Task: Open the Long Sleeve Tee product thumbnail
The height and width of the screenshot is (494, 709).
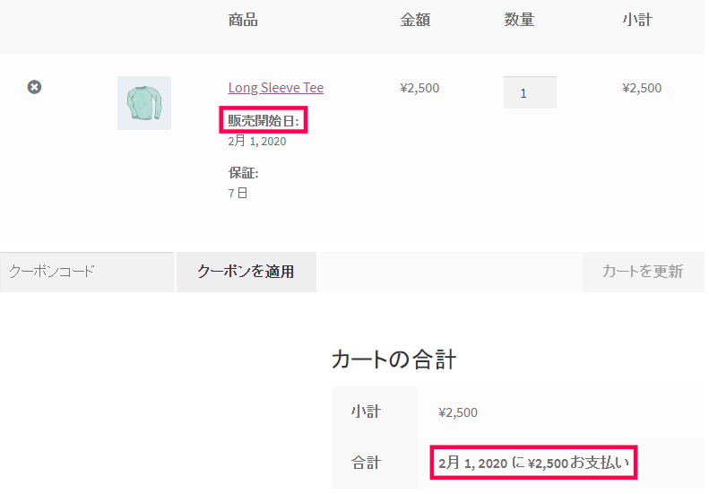Action: 144,103
